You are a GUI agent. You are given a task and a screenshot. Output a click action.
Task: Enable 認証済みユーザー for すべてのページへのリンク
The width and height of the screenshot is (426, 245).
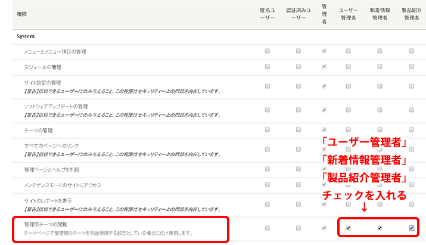tap(298, 149)
